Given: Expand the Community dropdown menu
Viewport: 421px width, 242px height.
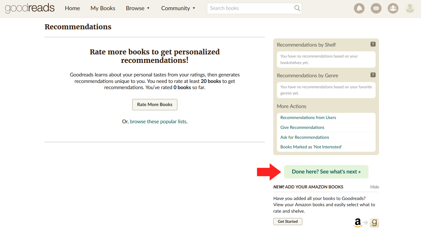Looking at the screenshot, I should click(x=178, y=8).
